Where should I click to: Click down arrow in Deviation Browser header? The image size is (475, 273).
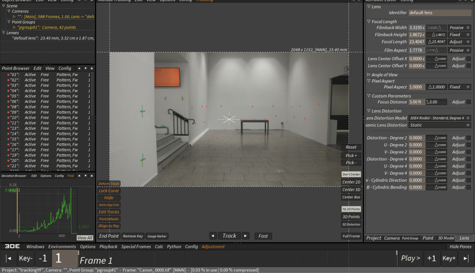[x=85, y=176]
